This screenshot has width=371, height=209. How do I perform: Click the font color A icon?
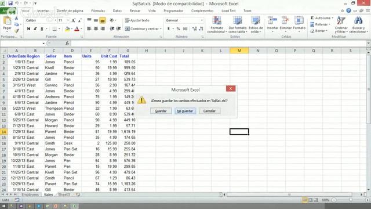(x=77, y=28)
